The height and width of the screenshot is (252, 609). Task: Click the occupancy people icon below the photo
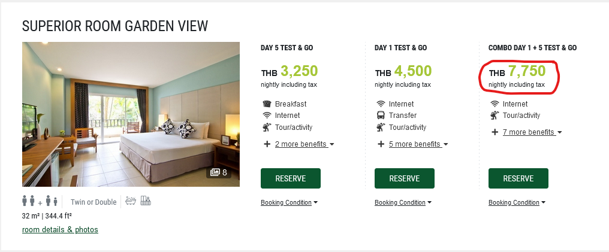point(40,202)
